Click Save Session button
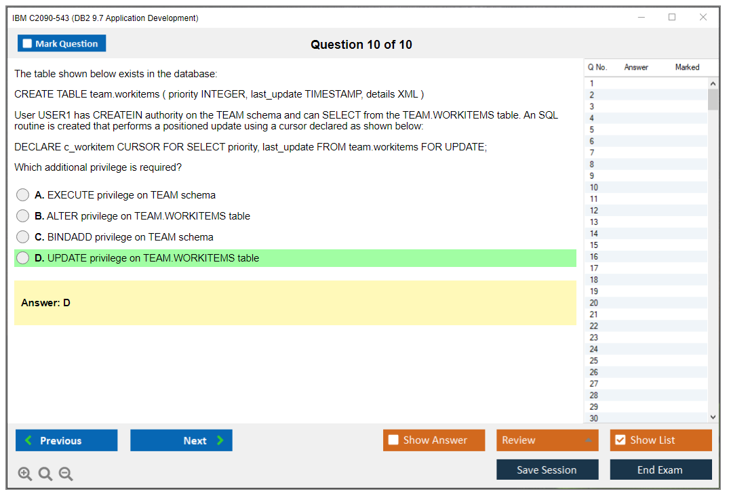This screenshot has width=729, height=498. (547, 470)
